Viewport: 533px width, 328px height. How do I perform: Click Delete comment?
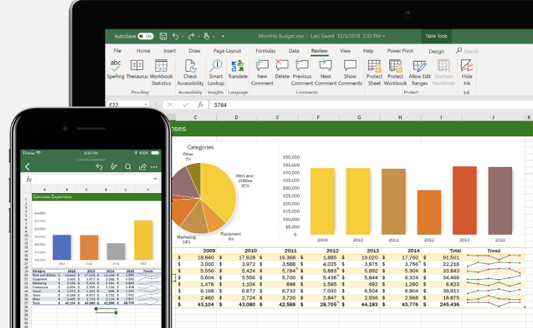tap(282, 70)
